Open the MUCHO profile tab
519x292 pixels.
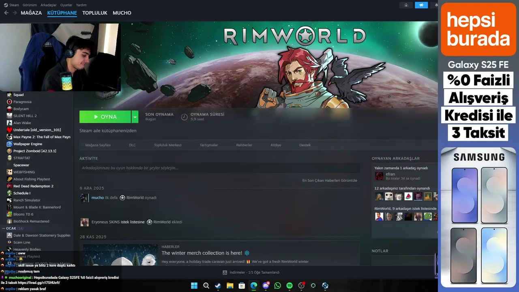[122, 13]
